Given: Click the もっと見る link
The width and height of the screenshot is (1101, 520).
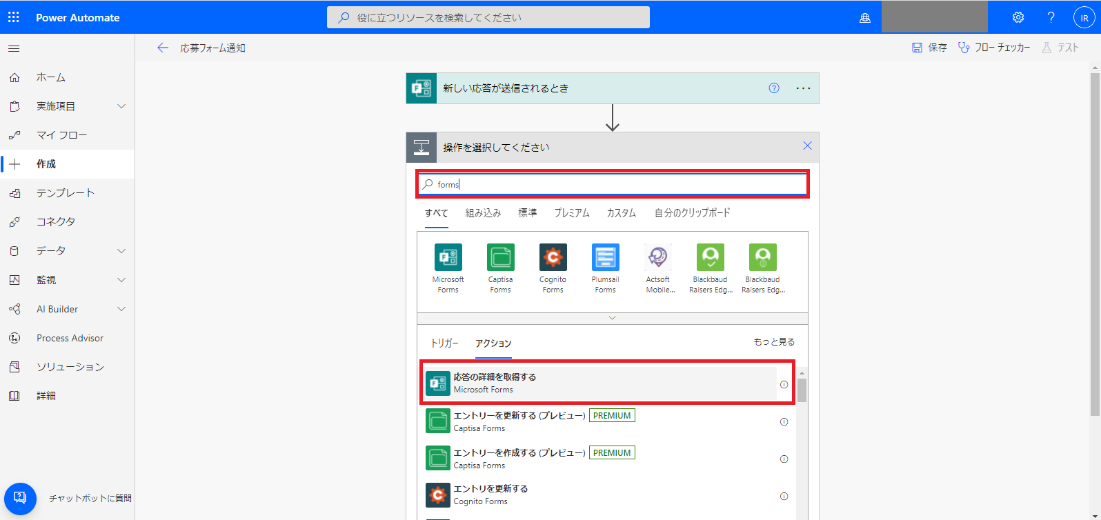Looking at the screenshot, I should click(x=774, y=342).
